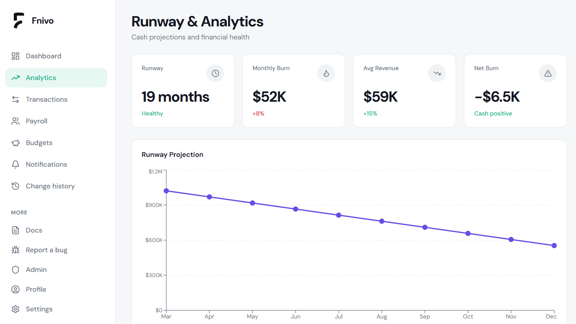Click the Report a bug icon
Viewport: 576px width, 324px height.
(15, 250)
